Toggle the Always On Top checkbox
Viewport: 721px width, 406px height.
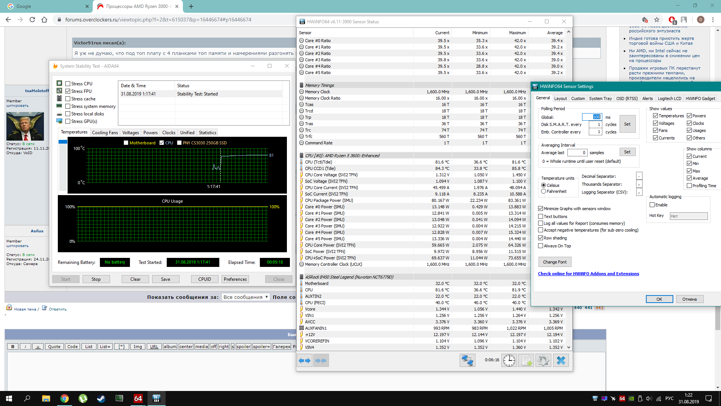(541, 246)
